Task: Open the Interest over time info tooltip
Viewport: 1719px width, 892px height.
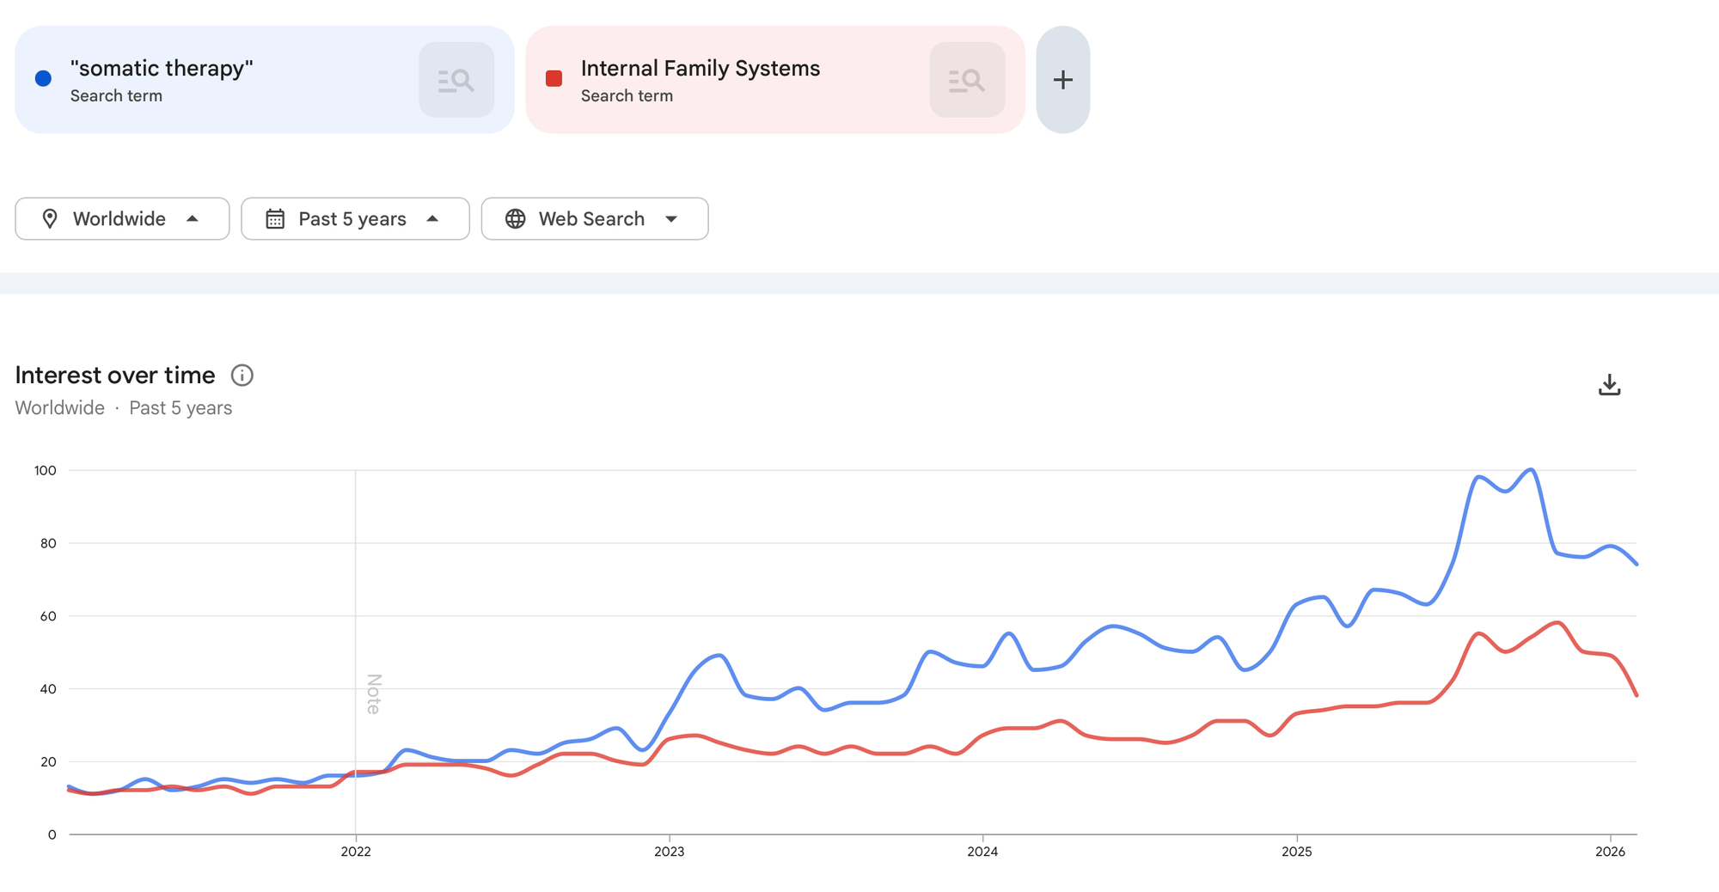Action: pyautogui.click(x=242, y=376)
